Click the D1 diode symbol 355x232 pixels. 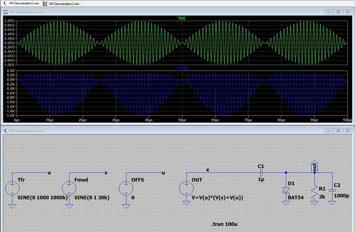286,191
